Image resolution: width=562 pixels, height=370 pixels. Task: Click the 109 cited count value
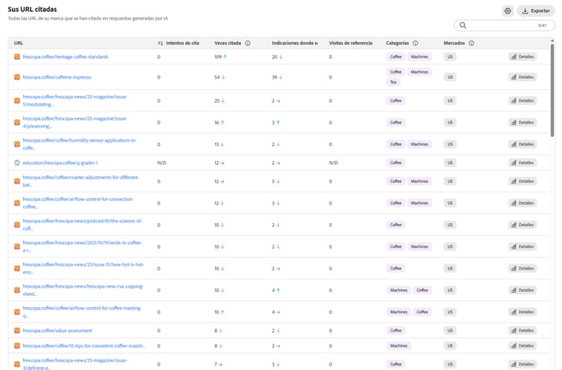coord(218,57)
